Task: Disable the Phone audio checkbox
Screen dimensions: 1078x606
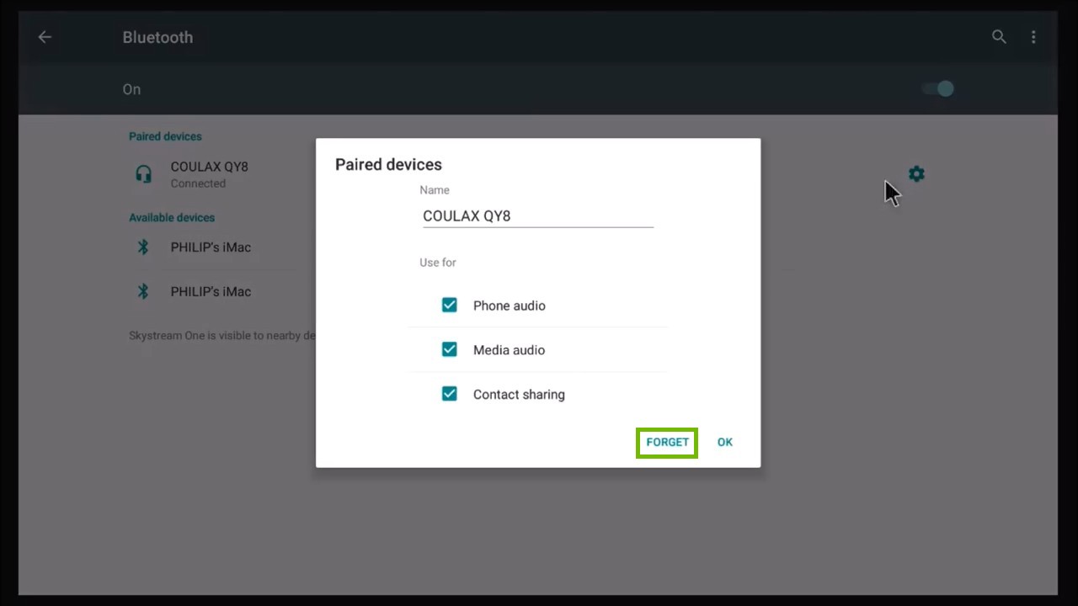Action: 449,305
